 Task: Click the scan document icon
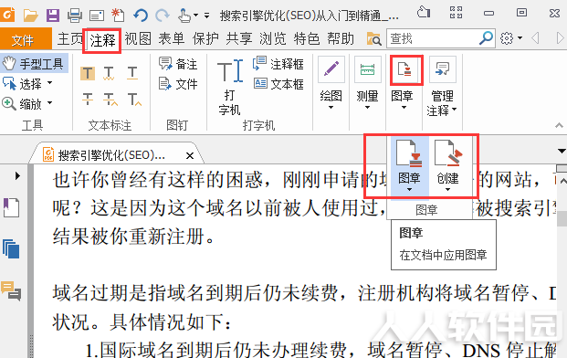[x=97, y=16]
